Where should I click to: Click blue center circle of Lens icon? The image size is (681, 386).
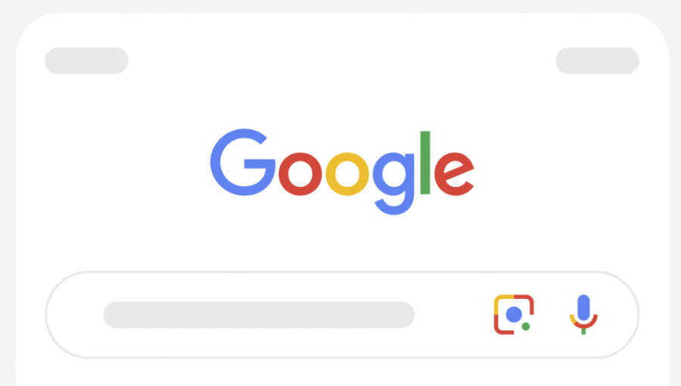514,314
